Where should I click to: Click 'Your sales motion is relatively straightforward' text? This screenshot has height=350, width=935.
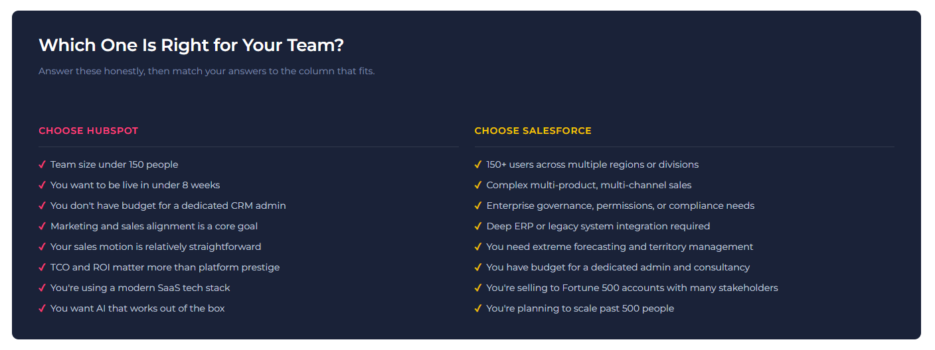coord(155,247)
